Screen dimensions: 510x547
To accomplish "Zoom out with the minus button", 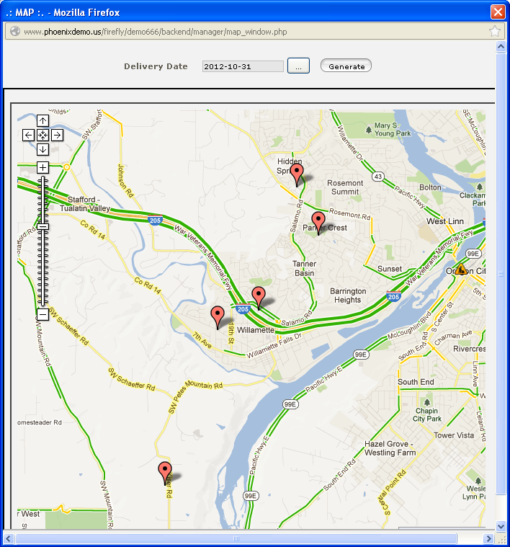I will tap(43, 315).
